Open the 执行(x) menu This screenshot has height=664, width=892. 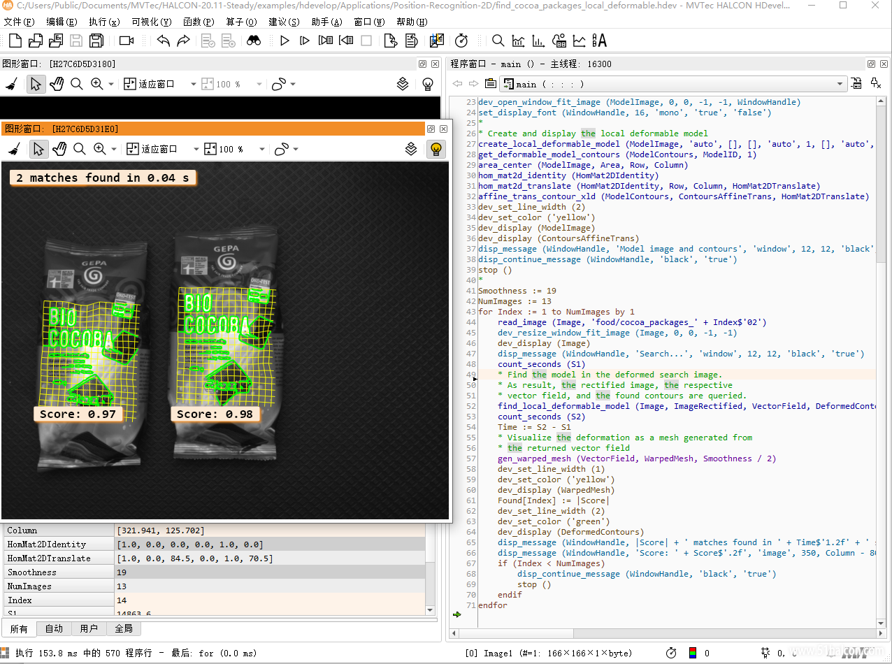click(x=104, y=22)
